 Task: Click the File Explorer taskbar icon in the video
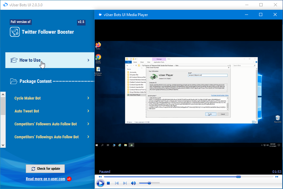point(125,145)
